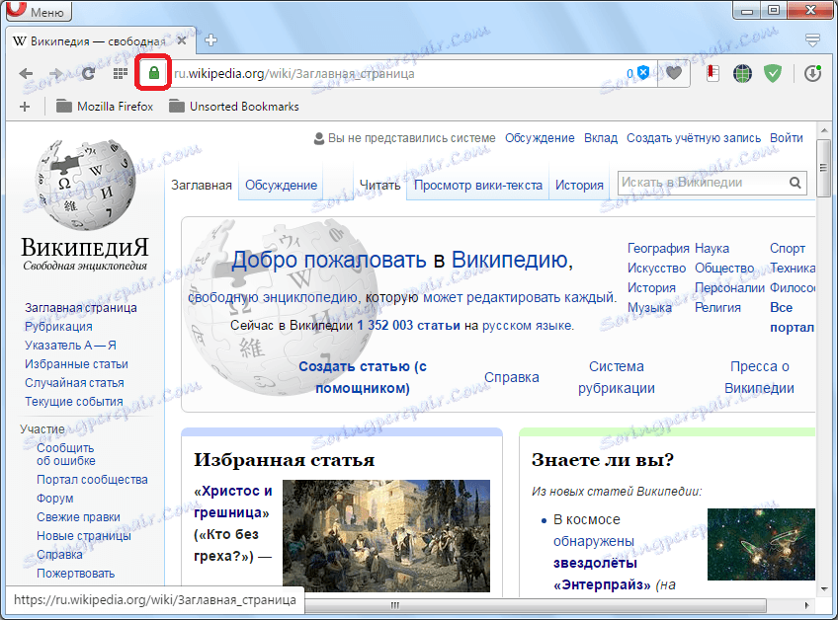The height and width of the screenshot is (620, 838).
Task: Open the Христос и грешница painting thumbnail
Action: tap(385, 536)
